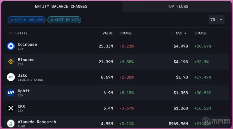Open the Coinbase entity link

click(27, 44)
